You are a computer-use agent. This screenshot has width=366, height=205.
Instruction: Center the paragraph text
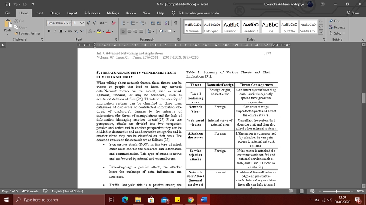click(x=129, y=31)
